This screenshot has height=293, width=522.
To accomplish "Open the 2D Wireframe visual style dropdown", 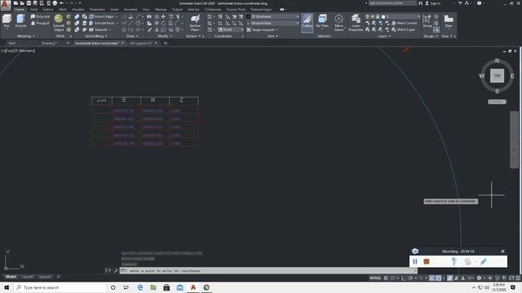I will [x=272, y=16].
